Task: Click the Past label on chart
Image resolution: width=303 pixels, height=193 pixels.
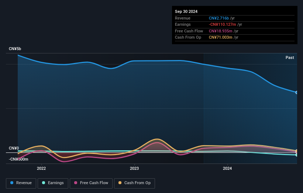Action: point(290,58)
